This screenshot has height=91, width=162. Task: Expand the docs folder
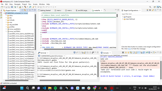pyautogui.click(x=6, y=15)
